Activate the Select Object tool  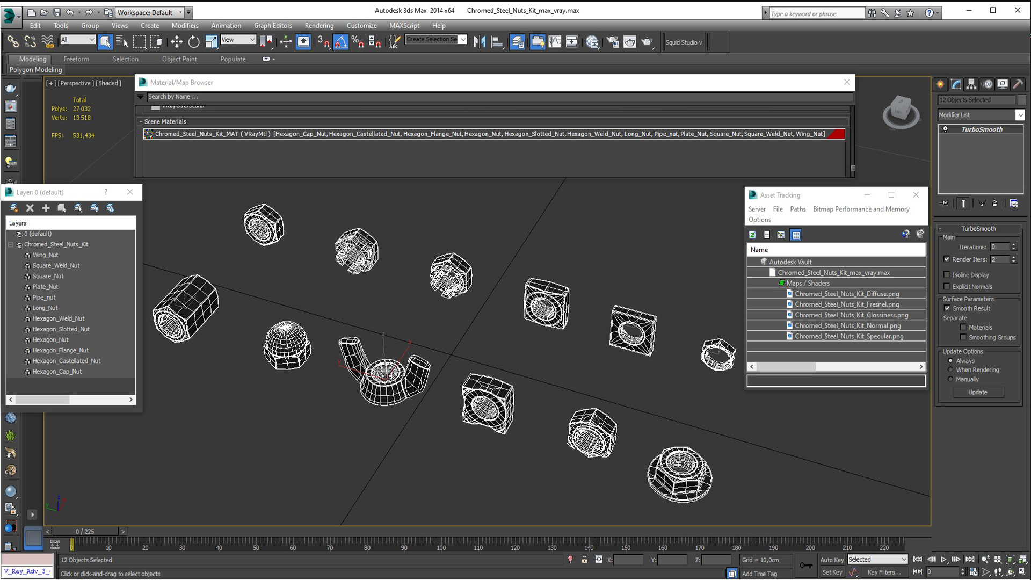[x=105, y=42]
